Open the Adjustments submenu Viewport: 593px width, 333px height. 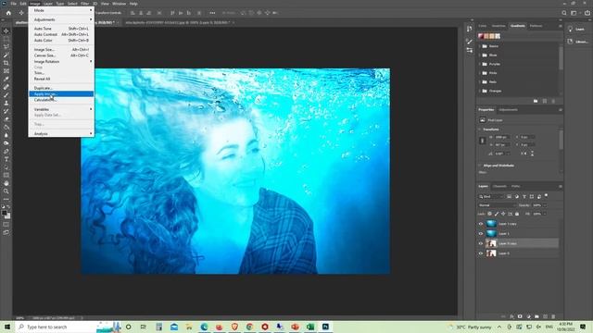61,19
